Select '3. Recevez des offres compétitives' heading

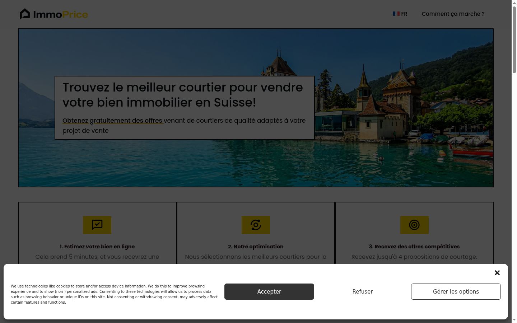(x=414, y=247)
